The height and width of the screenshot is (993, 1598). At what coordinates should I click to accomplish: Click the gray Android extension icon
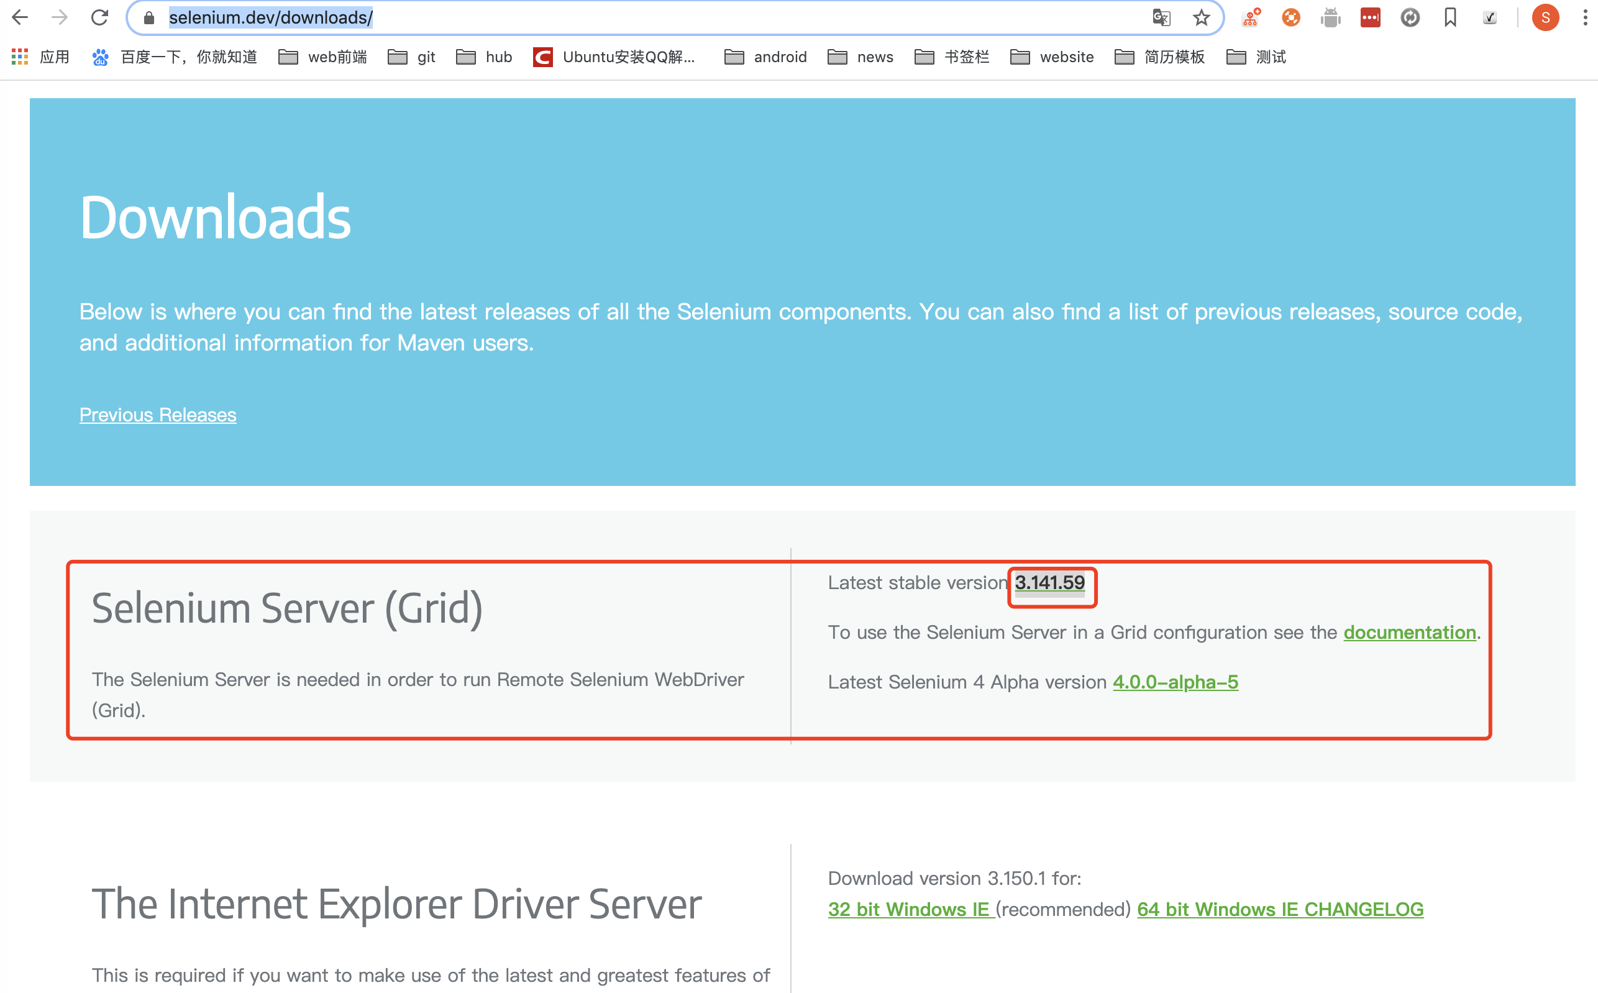[x=1331, y=18]
